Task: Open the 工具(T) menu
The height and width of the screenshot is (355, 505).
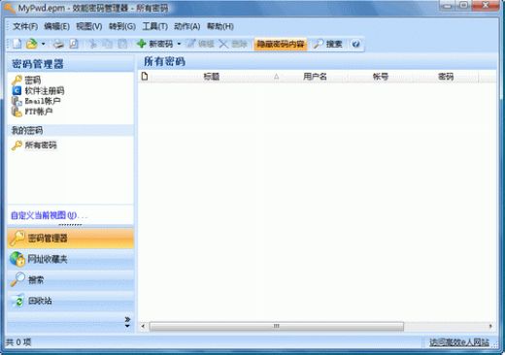Action: pyautogui.click(x=154, y=26)
